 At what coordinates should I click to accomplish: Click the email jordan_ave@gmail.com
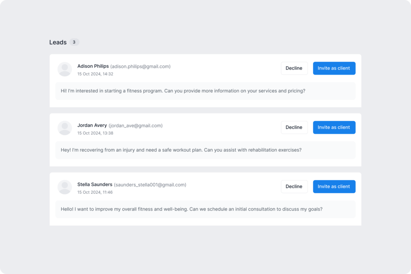tap(135, 125)
